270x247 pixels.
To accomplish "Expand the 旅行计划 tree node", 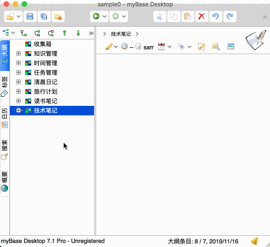I will click(19, 91).
